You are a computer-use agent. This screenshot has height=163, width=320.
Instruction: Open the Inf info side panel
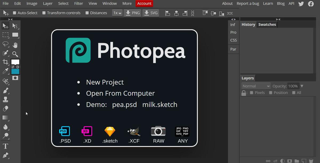coord(233,25)
